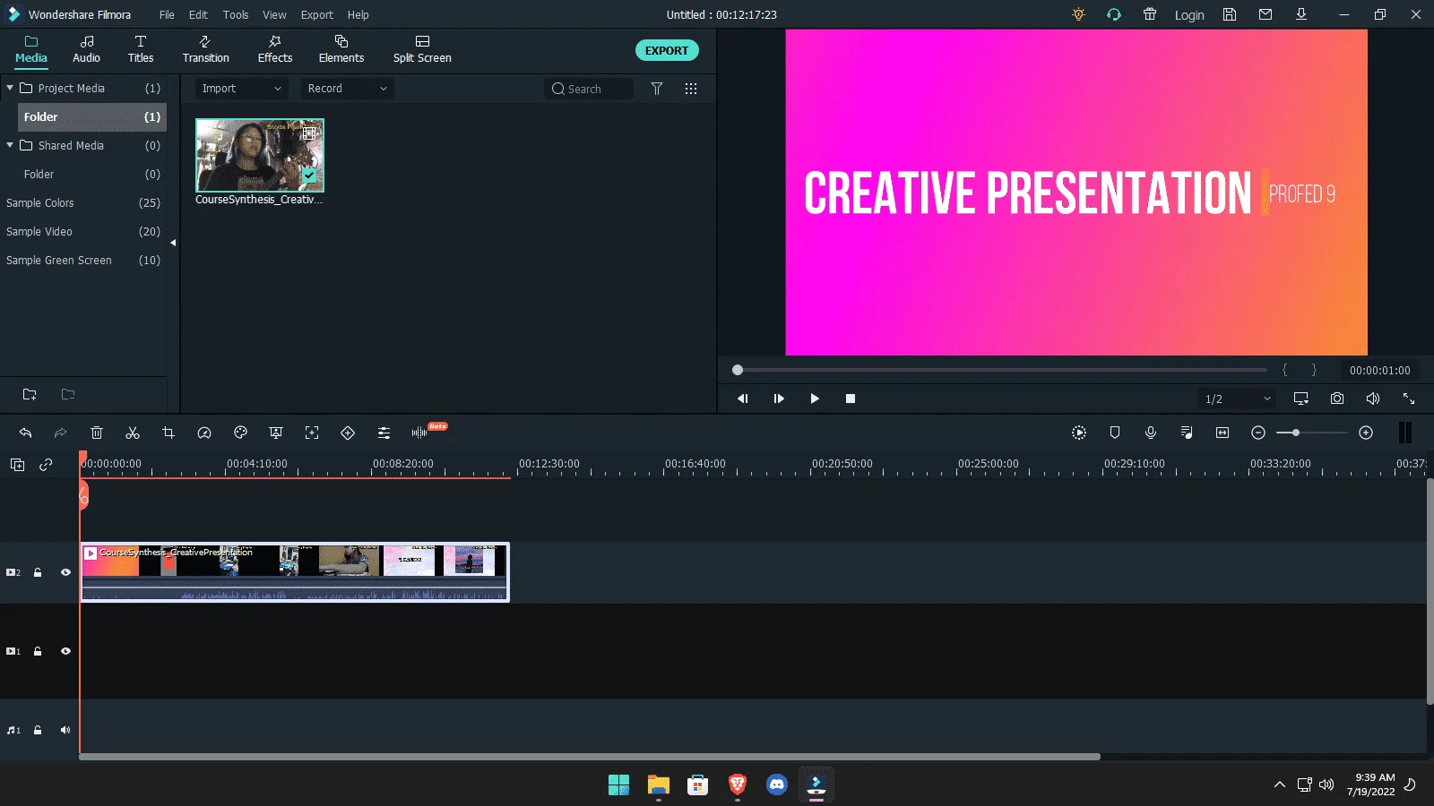Hide video track 2 with eye icon
The width and height of the screenshot is (1434, 806).
65,572
